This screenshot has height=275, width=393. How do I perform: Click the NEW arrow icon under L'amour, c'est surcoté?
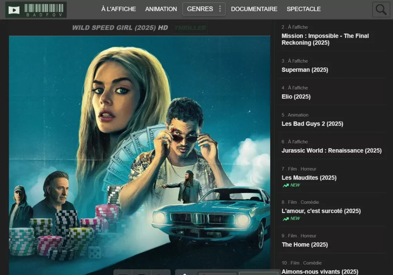tap(286, 218)
